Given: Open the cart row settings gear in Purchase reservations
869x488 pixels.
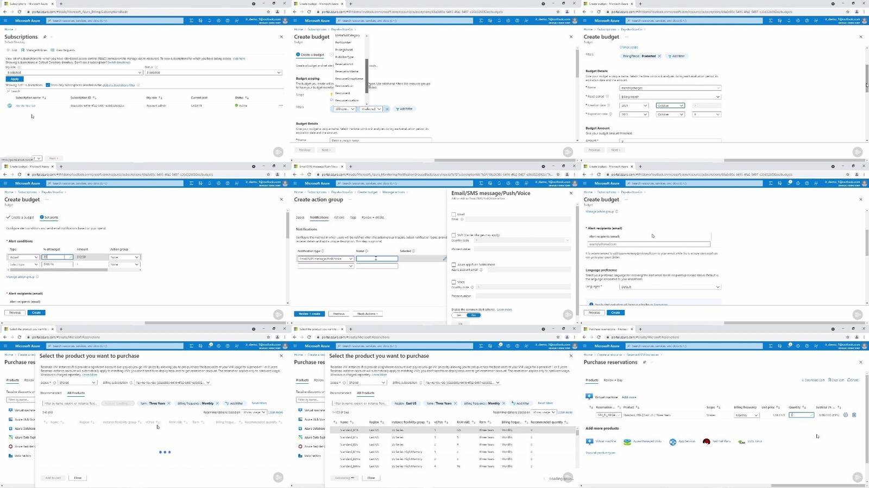Looking at the screenshot, I should tap(846, 415).
